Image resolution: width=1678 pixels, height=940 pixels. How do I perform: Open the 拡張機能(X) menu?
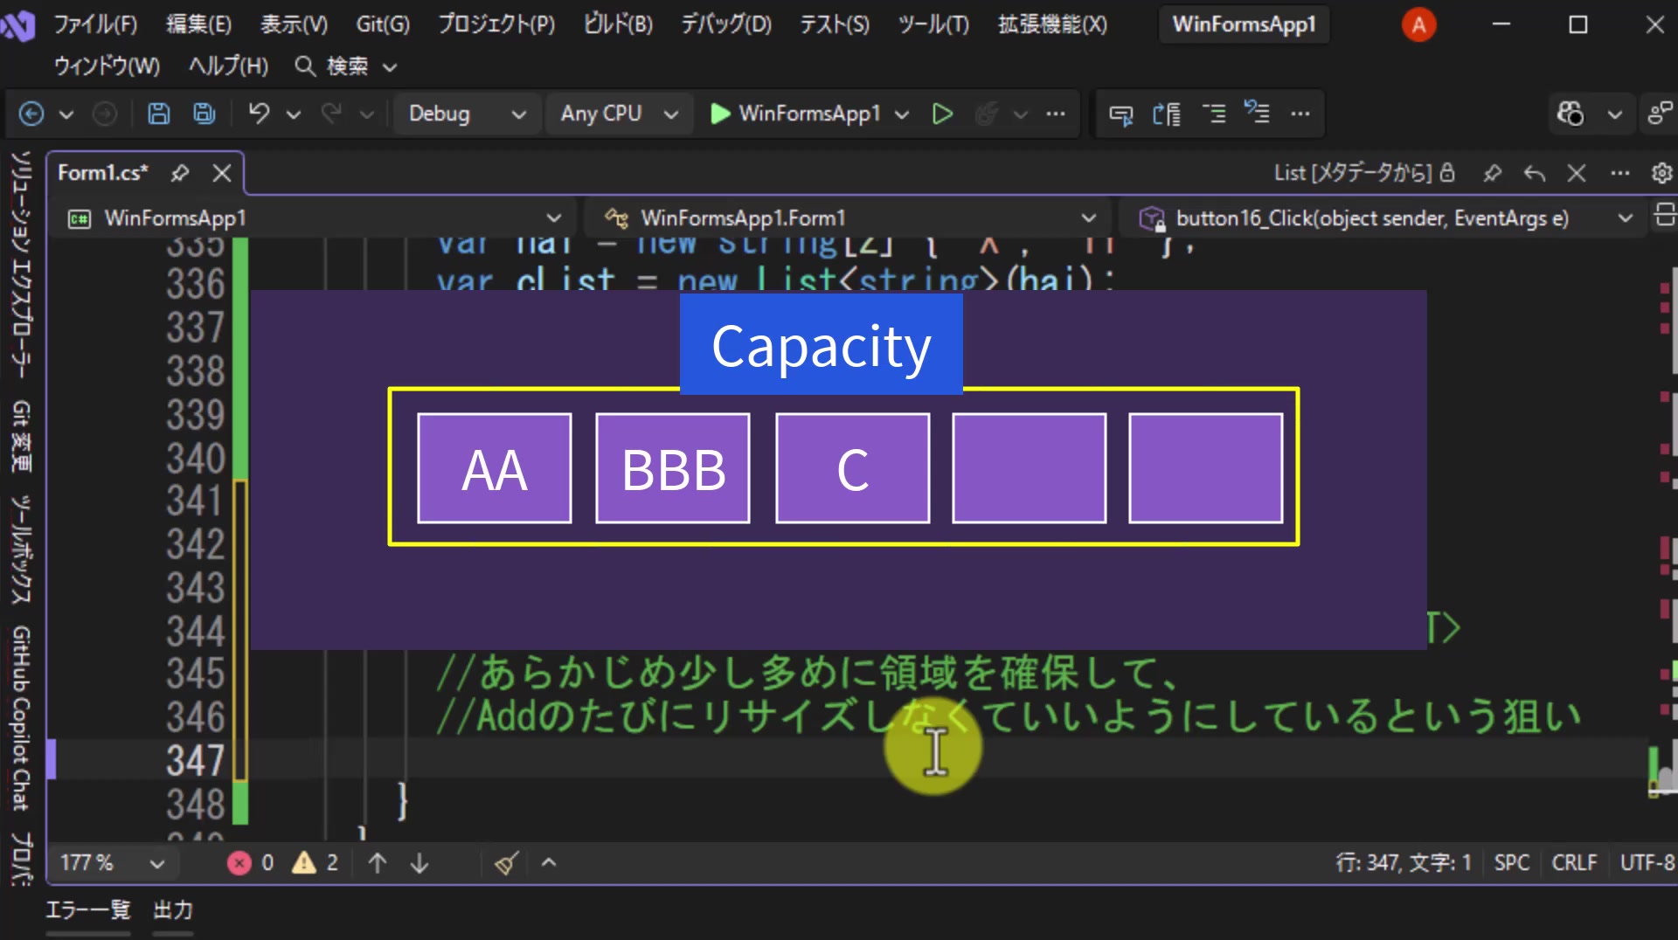click(x=1052, y=24)
